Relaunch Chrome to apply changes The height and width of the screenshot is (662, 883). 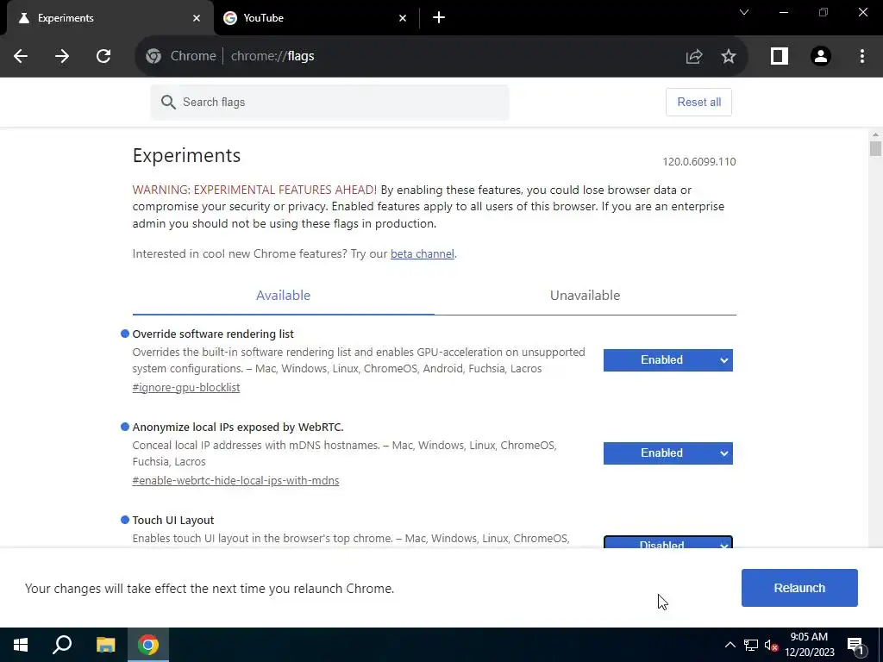(x=799, y=588)
